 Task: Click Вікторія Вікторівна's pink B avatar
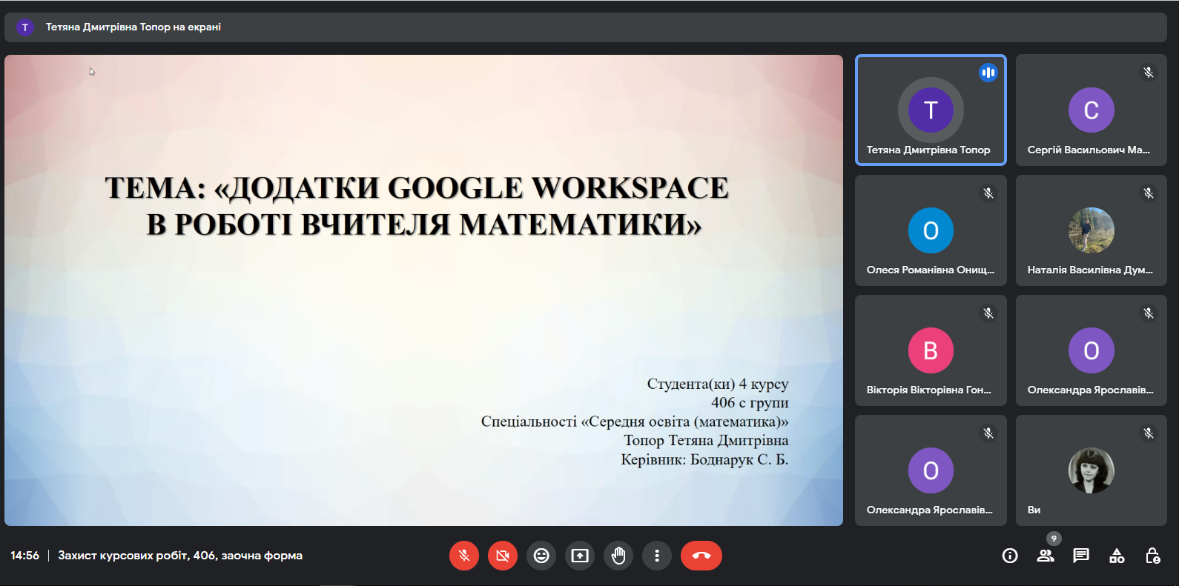tap(931, 350)
